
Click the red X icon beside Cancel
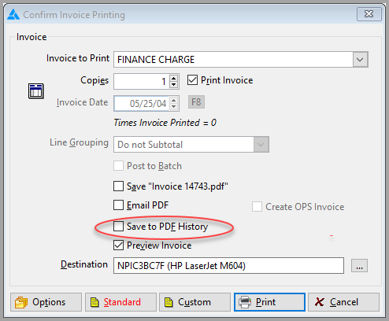[x=319, y=302]
